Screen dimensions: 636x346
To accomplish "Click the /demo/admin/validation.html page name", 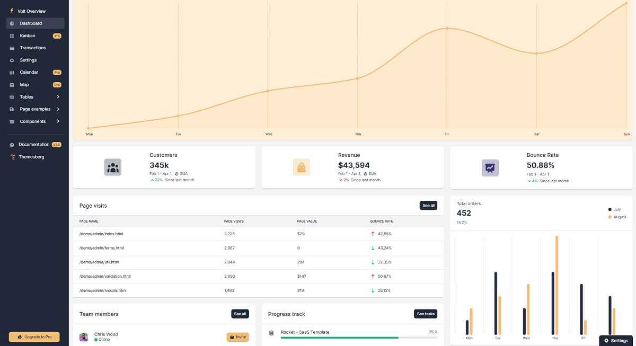I will 105,276.
